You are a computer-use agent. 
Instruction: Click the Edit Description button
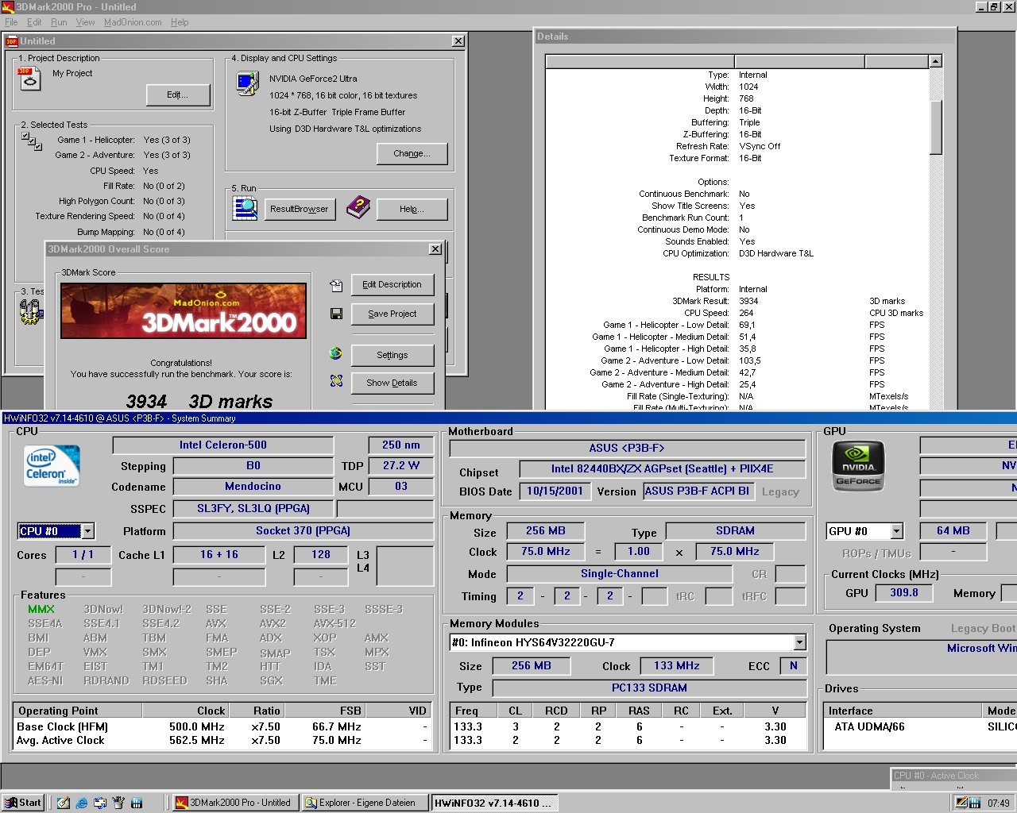pyautogui.click(x=392, y=285)
